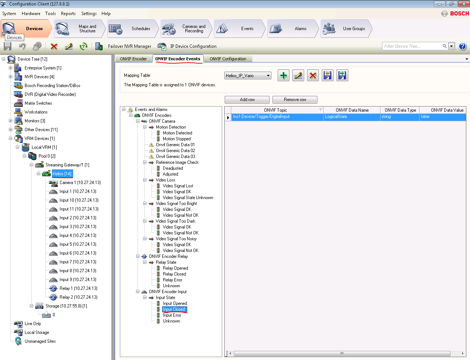Click the Add row button

click(247, 100)
